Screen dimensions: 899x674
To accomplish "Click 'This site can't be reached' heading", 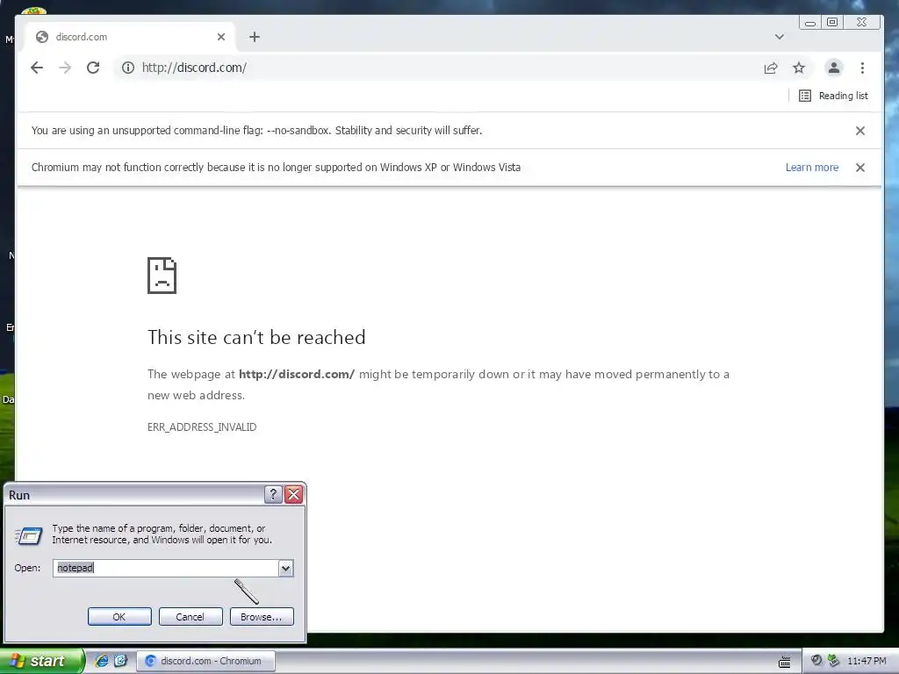I will (256, 337).
